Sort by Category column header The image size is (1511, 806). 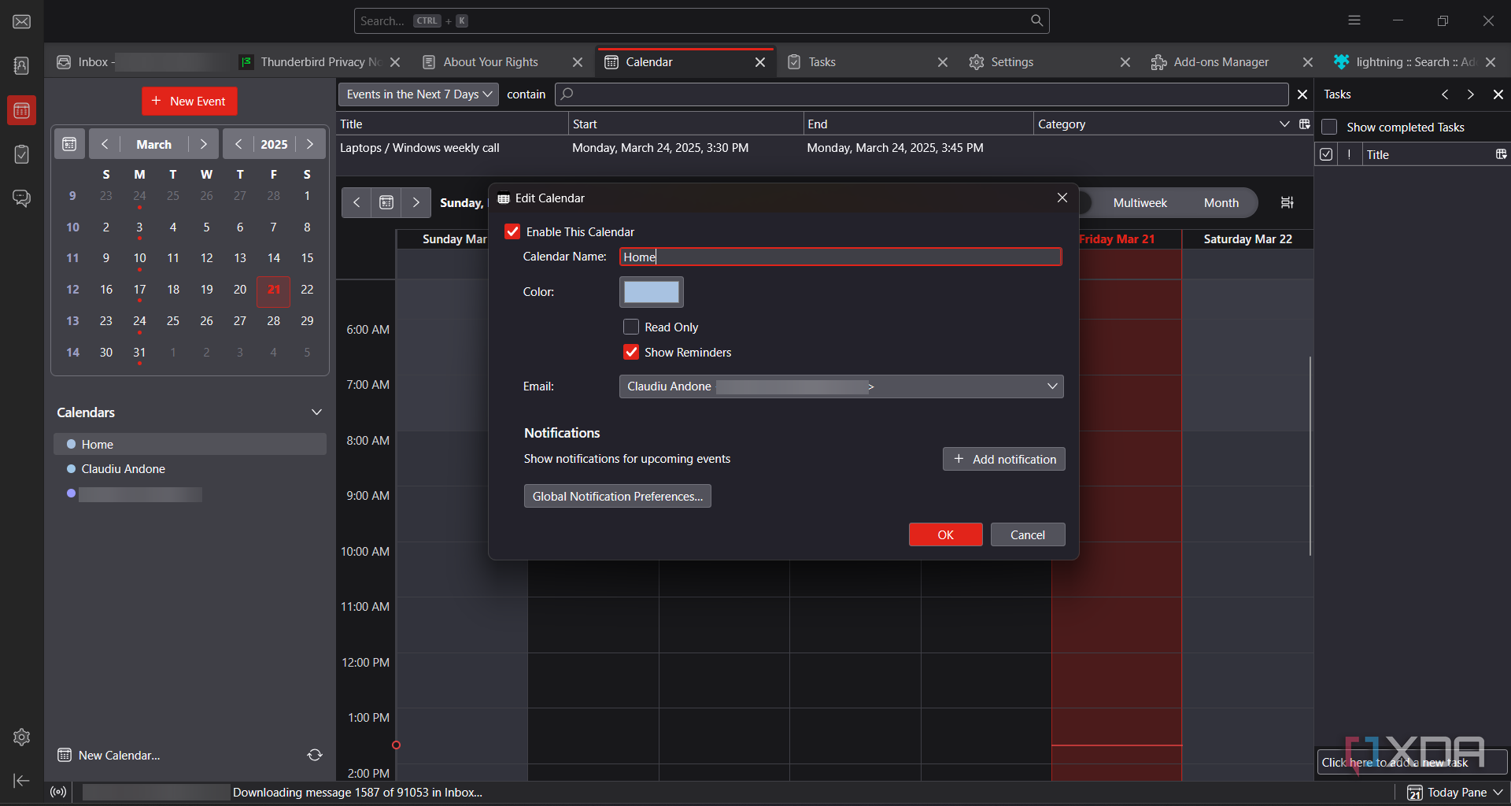pyautogui.click(x=1156, y=124)
